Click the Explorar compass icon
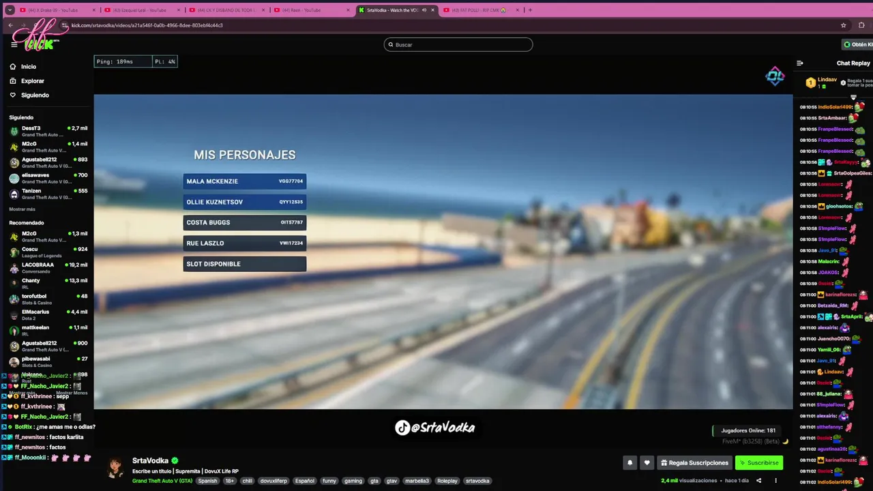 point(13,81)
